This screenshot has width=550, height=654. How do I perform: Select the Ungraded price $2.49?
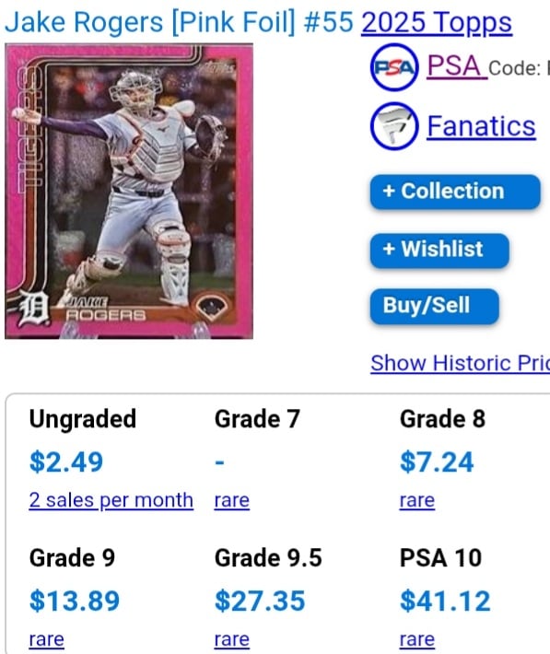click(66, 461)
